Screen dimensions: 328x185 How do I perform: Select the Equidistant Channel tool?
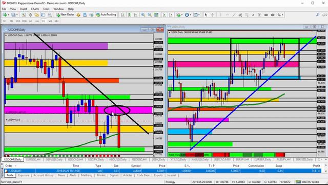(240, 15)
